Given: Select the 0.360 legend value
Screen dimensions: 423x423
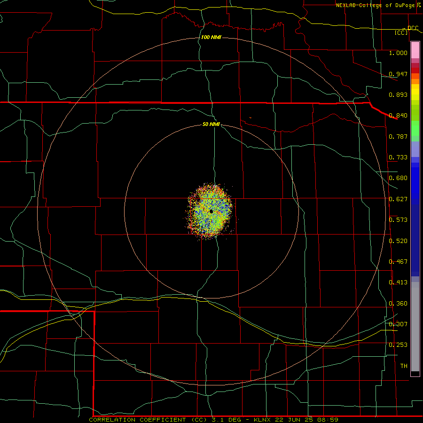Looking at the screenshot, I should click(398, 304).
